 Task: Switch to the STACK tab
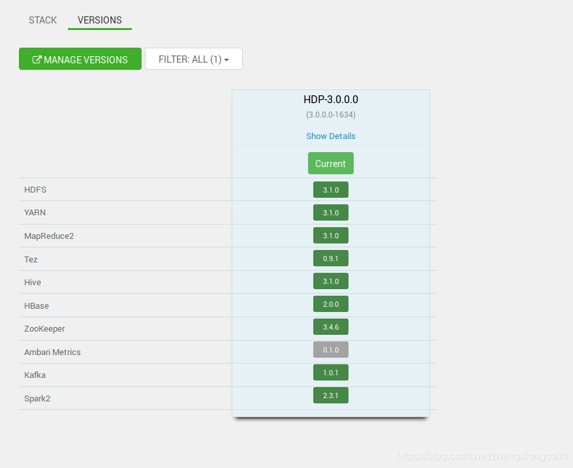point(43,20)
